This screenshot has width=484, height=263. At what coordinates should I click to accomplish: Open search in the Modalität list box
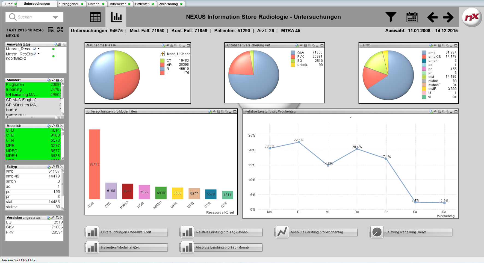tap(53, 126)
